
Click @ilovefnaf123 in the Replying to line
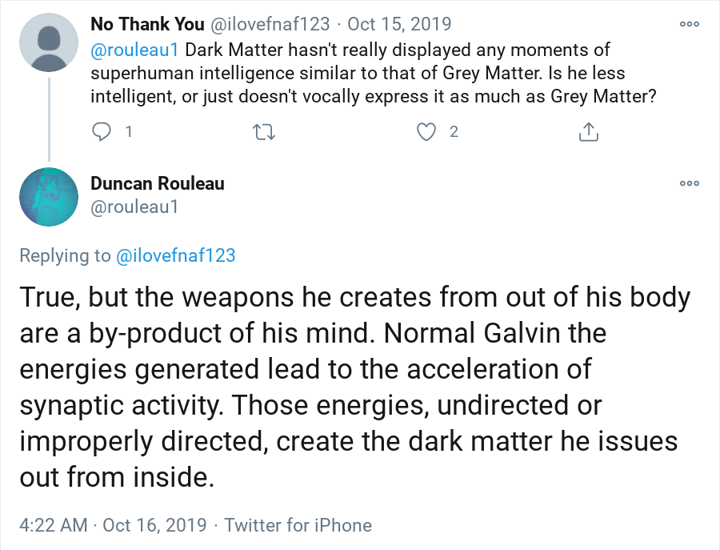[x=176, y=255]
